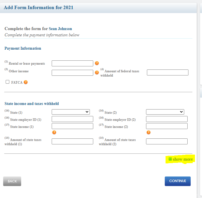This screenshot has width=202, height=198.
Task: Click Amount of federal taxes withheld field
Action: pos(168,72)
